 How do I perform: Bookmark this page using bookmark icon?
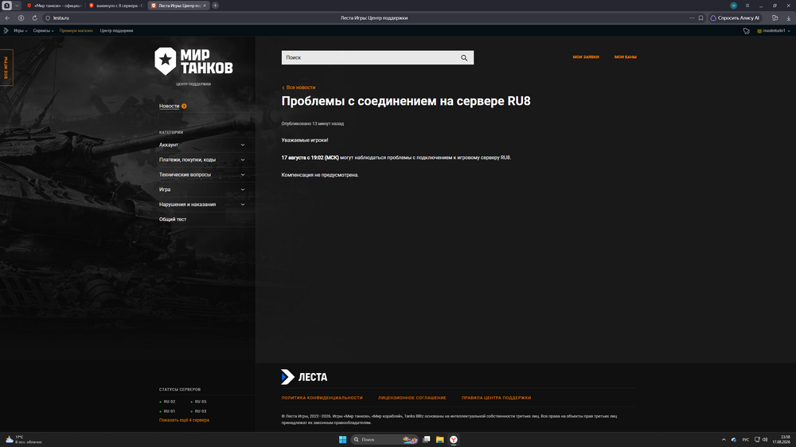pyautogui.click(x=700, y=17)
